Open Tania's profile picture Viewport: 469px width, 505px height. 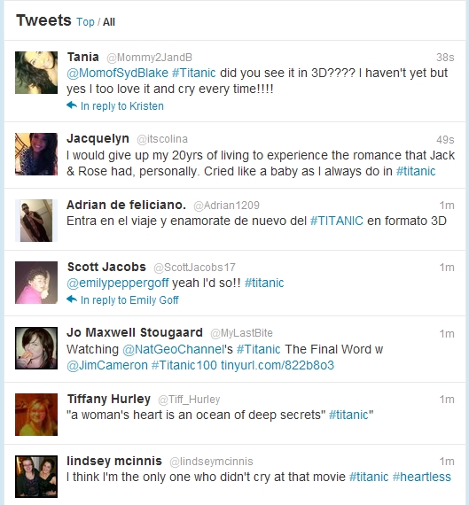[x=36, y=73]
